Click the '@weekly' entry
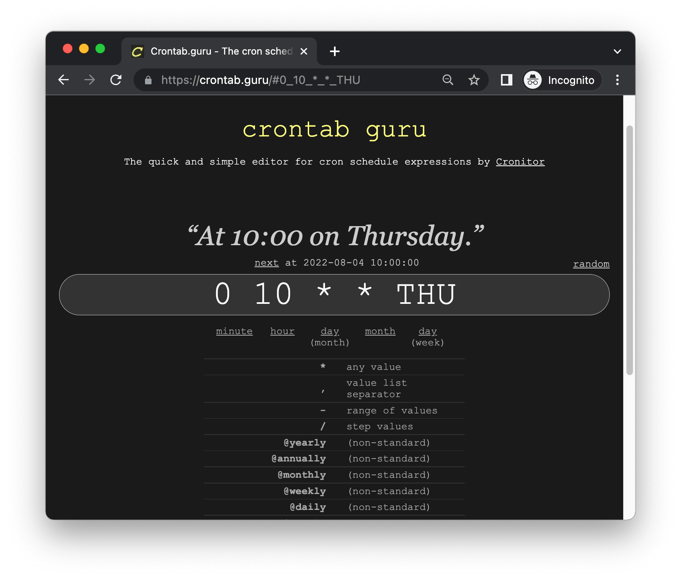Viewport: 681px width, 580px height. click(x=305, y=491)
